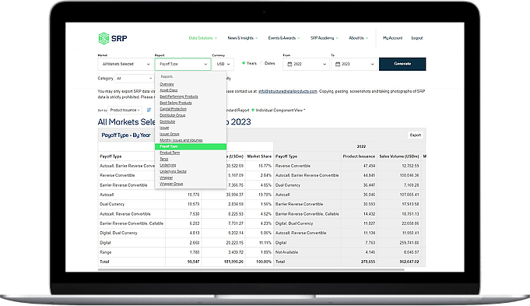Click the Generate button

point(402,64)
